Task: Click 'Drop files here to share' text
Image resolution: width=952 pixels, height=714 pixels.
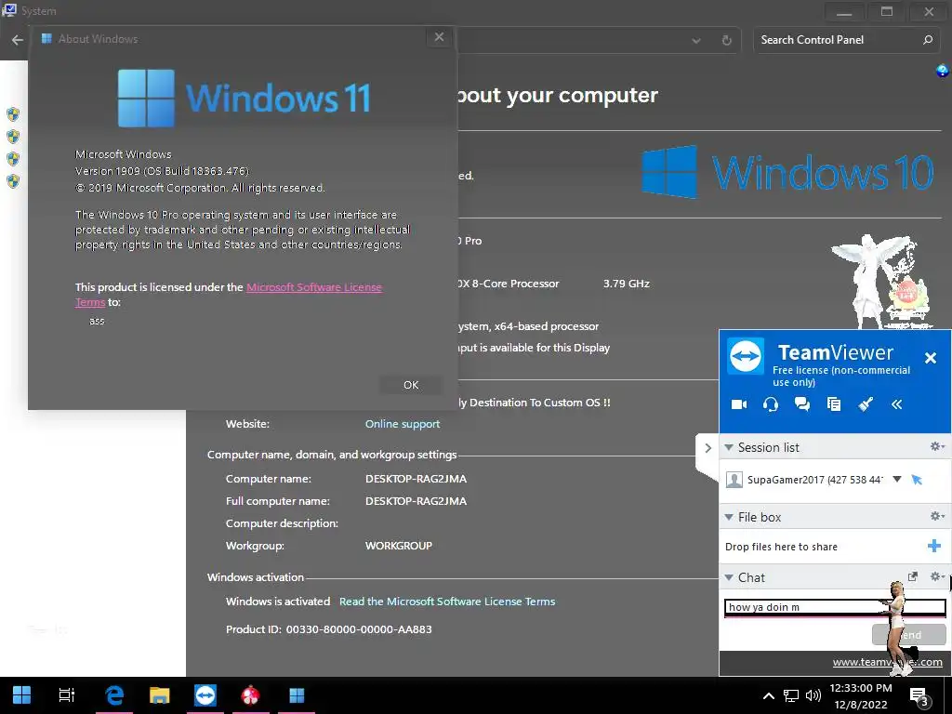Action: 781,547
